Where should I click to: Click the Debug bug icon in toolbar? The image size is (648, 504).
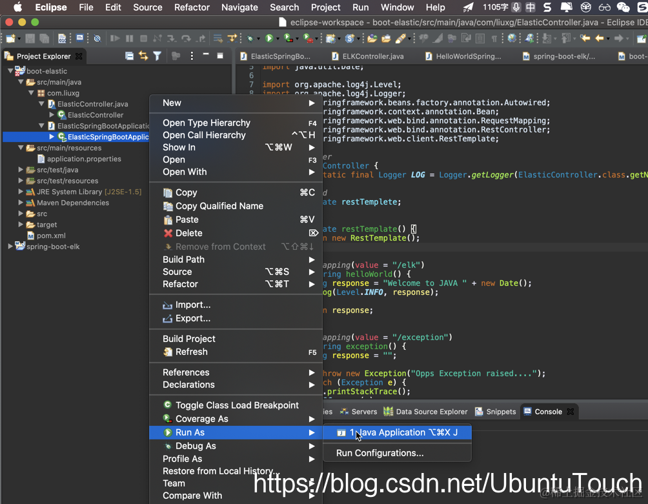[250, 39]
